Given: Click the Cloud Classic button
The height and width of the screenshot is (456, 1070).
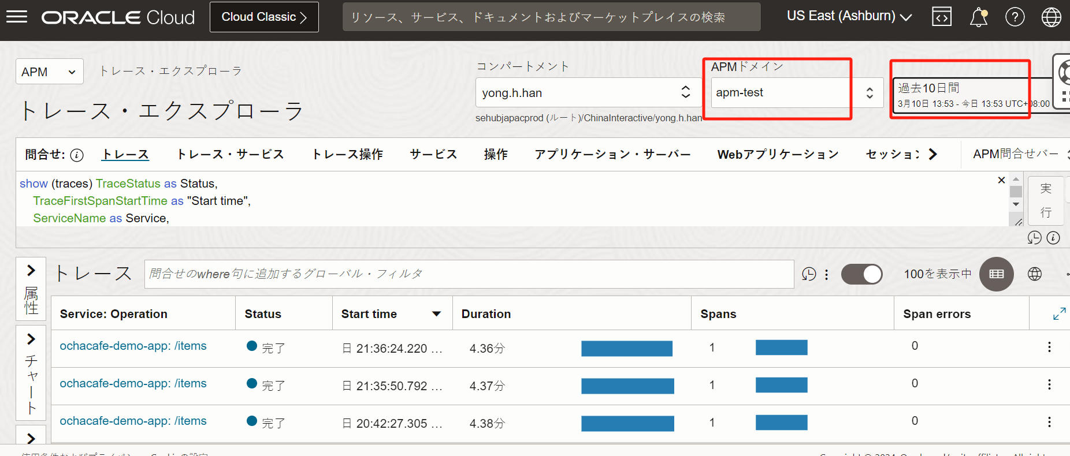Looking at the screenshot, I should [264, 17].
